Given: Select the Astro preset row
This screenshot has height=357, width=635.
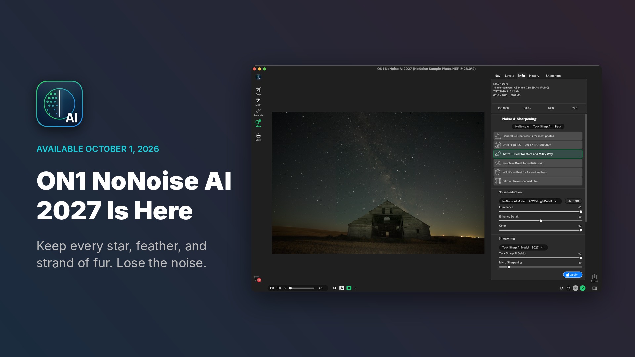Looking at the screenshot, I should pos(538,154).
